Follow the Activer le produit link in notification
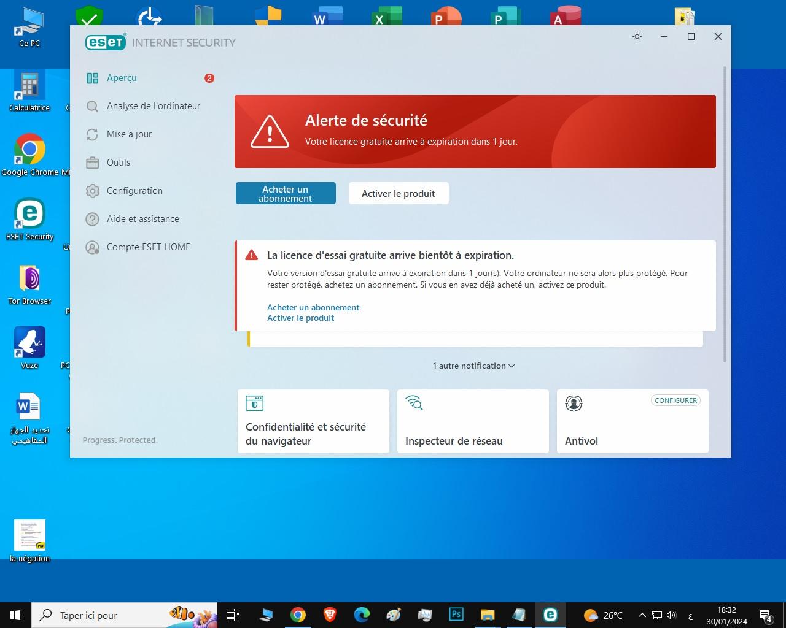The width and height of the screenshot is (786, 628). pyautogui.click(x=301, y=318)
